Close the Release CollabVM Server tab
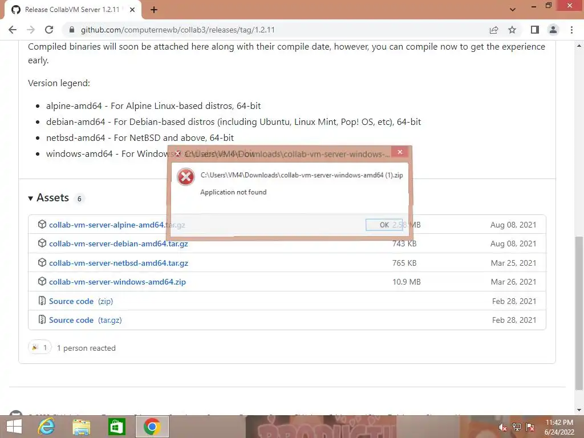The width and height of the screenshot is (584, 438). 132,10
